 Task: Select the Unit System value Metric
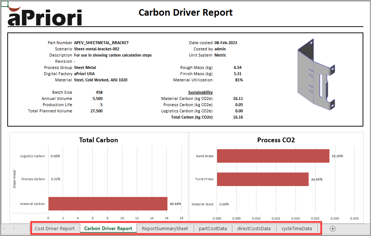220,55
